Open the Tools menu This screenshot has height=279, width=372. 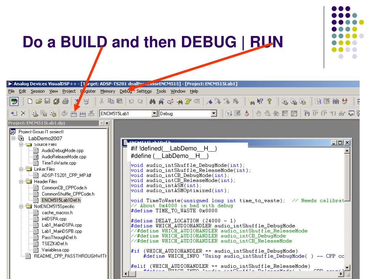pos(161,91)
